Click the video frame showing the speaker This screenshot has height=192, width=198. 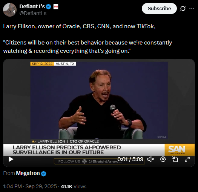click(99, 101)
